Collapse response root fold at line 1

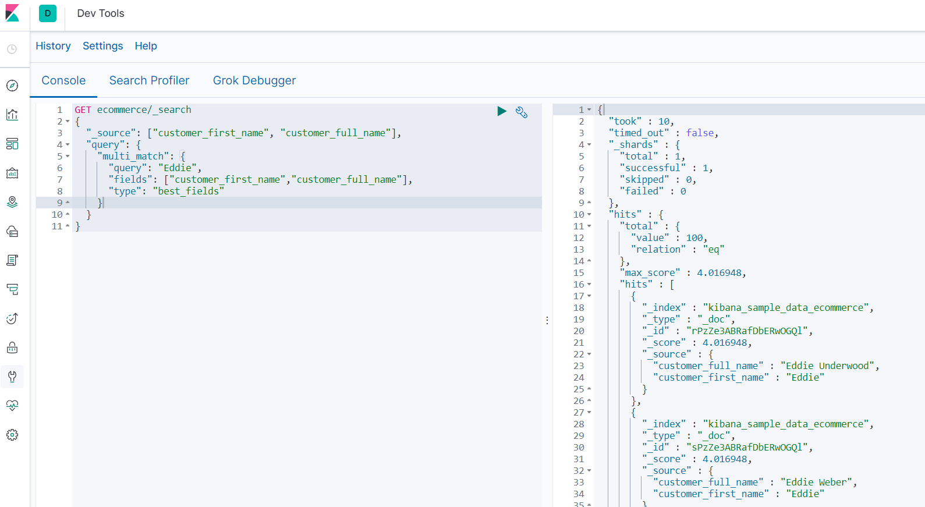pyautogui.click(x=589, y=109)
